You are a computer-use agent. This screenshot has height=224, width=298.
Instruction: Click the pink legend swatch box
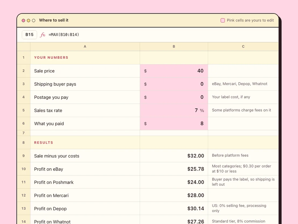coord(222,20)
